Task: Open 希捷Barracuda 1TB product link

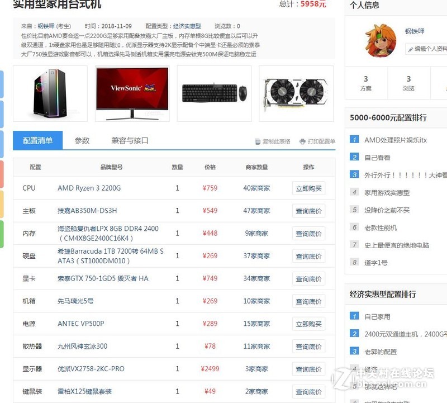Action: point(111,256)
